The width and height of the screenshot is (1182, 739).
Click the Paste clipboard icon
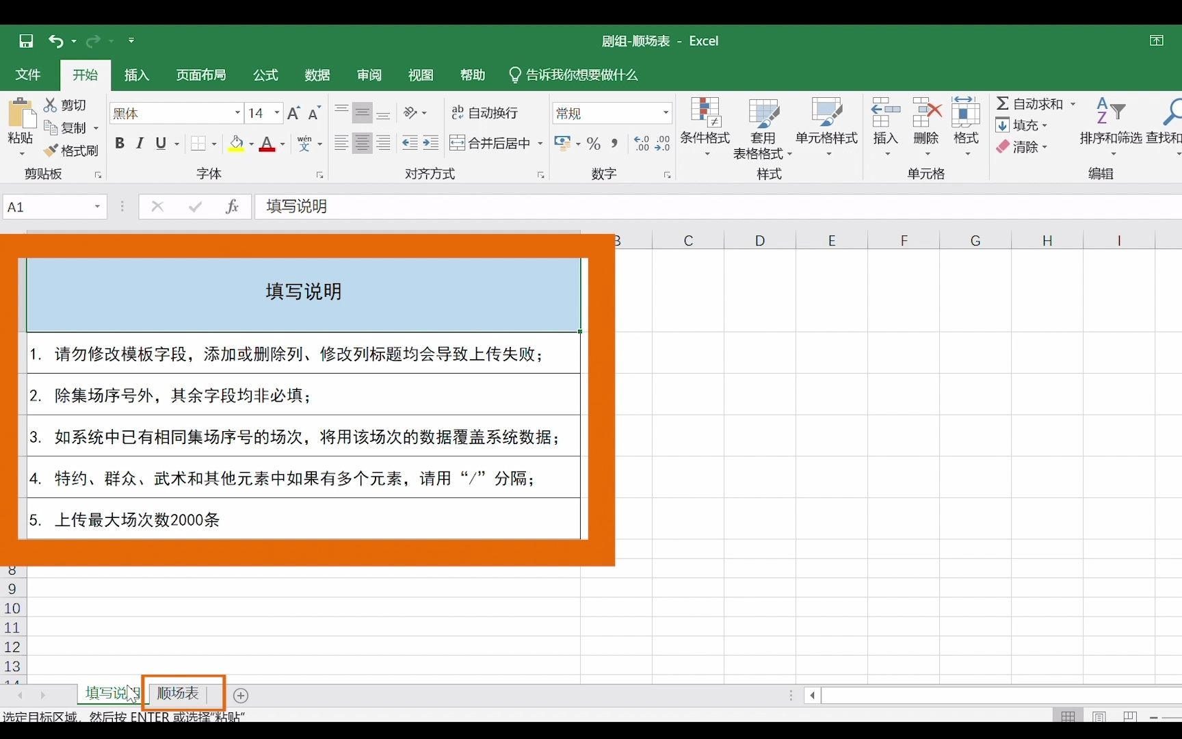(x=21, y=114)
